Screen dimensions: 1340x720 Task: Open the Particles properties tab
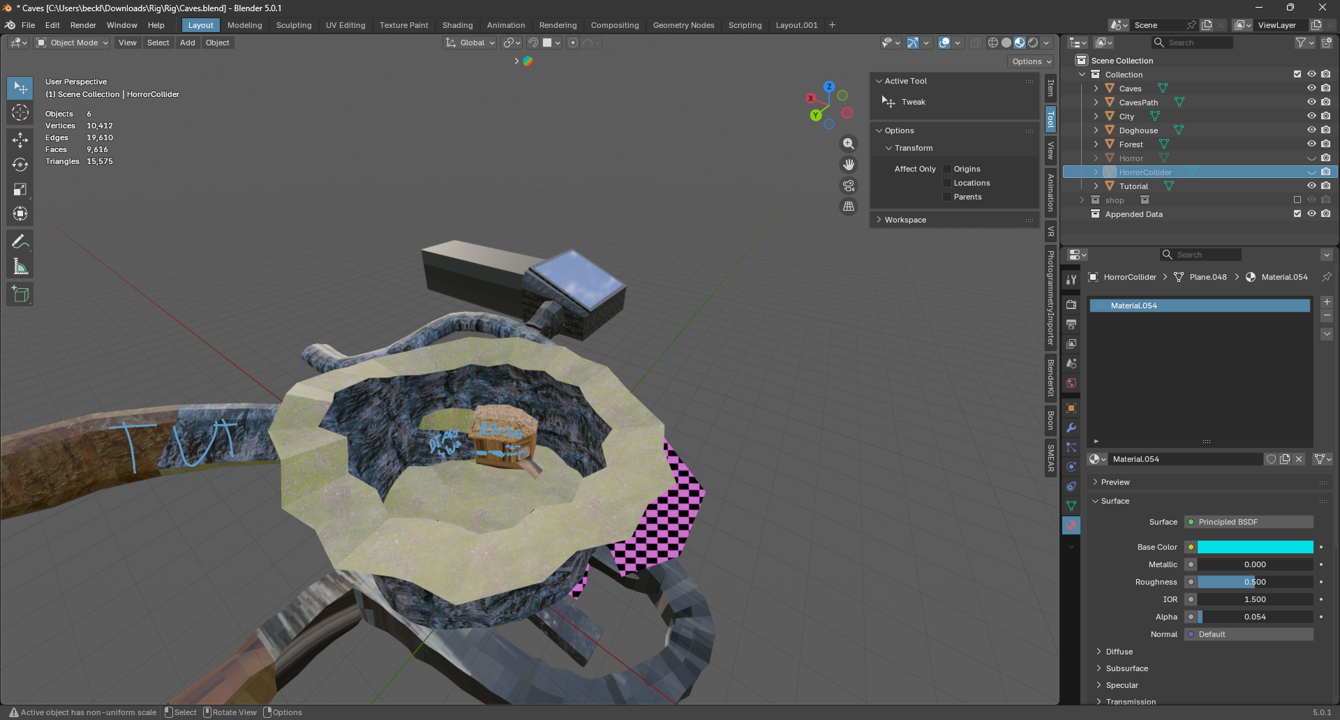[1071, 447]
